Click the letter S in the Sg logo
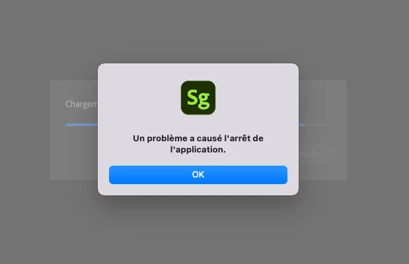Viewport: 409px width, 264px height. click(192, 97)
